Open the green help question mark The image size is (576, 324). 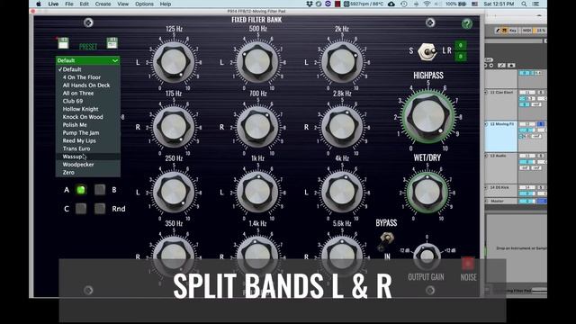tap(467, 24)
